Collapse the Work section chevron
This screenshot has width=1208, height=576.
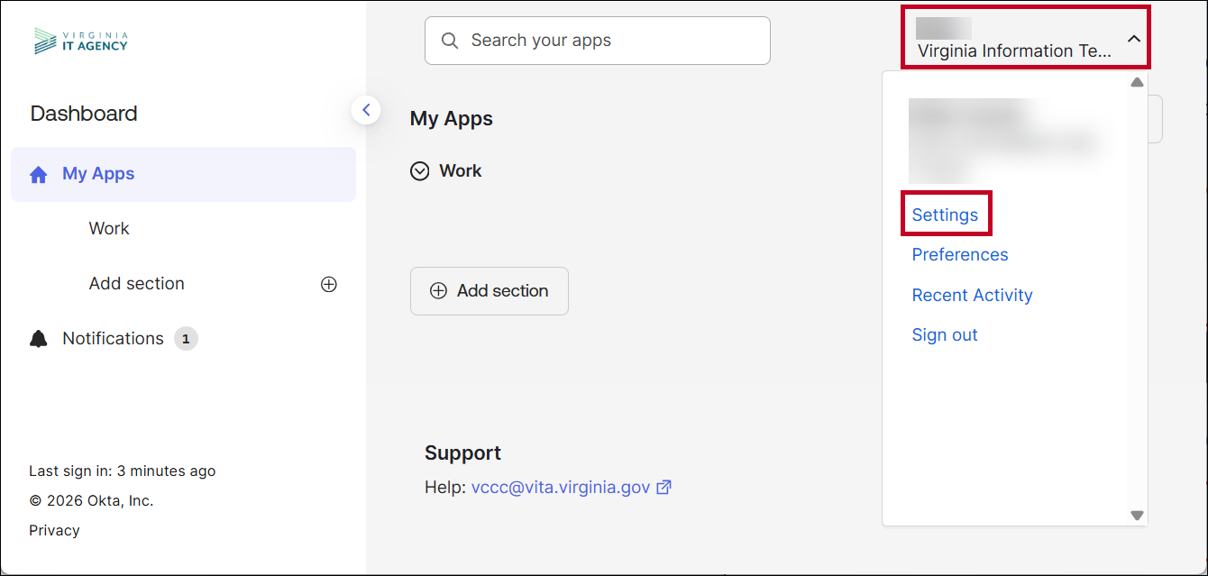[419, 171]
